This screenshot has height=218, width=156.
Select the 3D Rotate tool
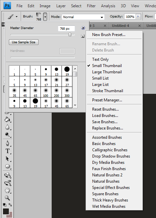pos(8,175)
